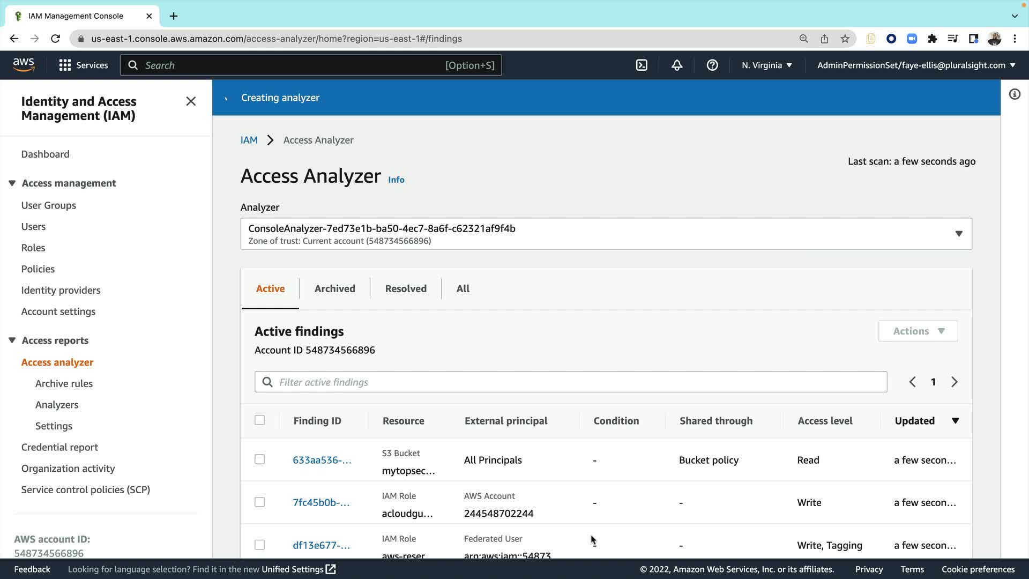Go to next findings page
Image resolution: width=1029 pixels, height=579 pixels.
tap(955, 382)
